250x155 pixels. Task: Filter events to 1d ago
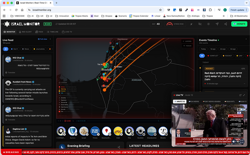click(213, 49)
